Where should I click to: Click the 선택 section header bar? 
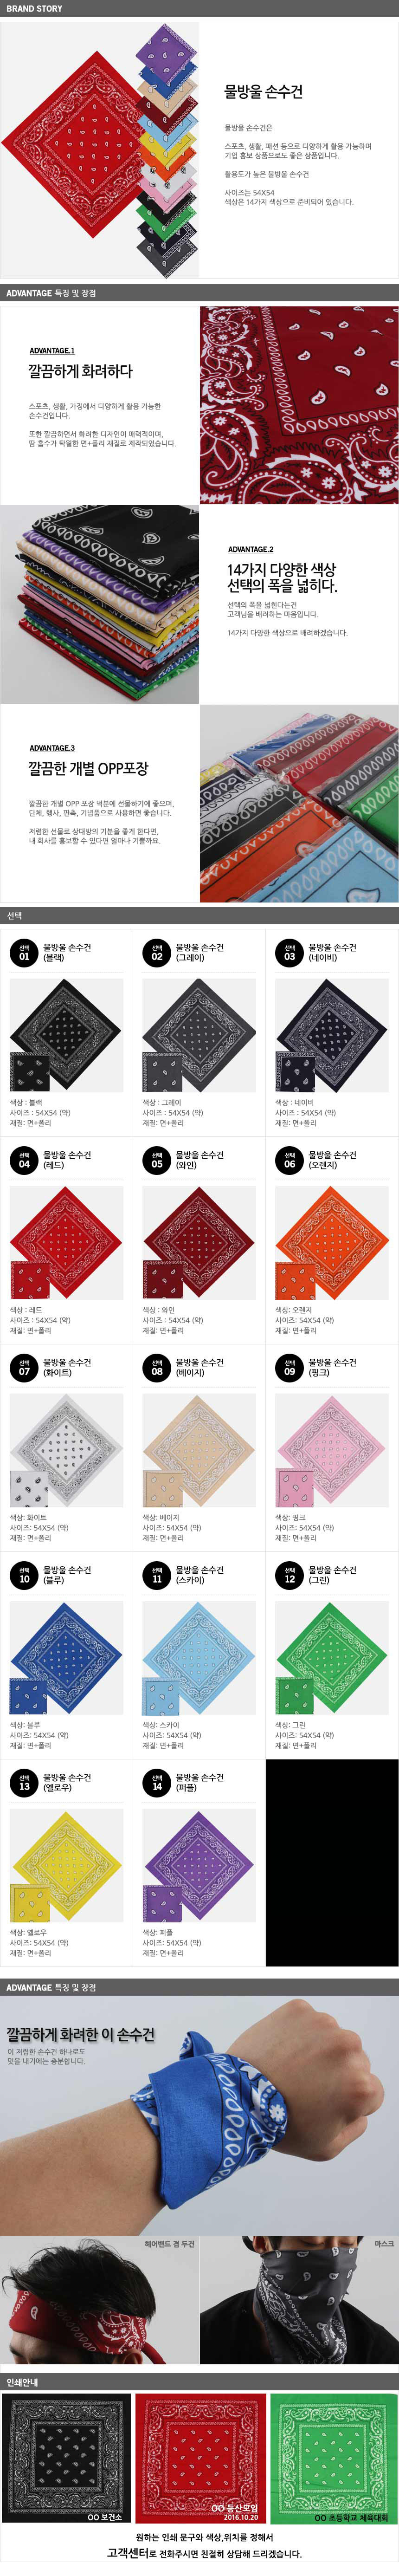click(199, 915)
